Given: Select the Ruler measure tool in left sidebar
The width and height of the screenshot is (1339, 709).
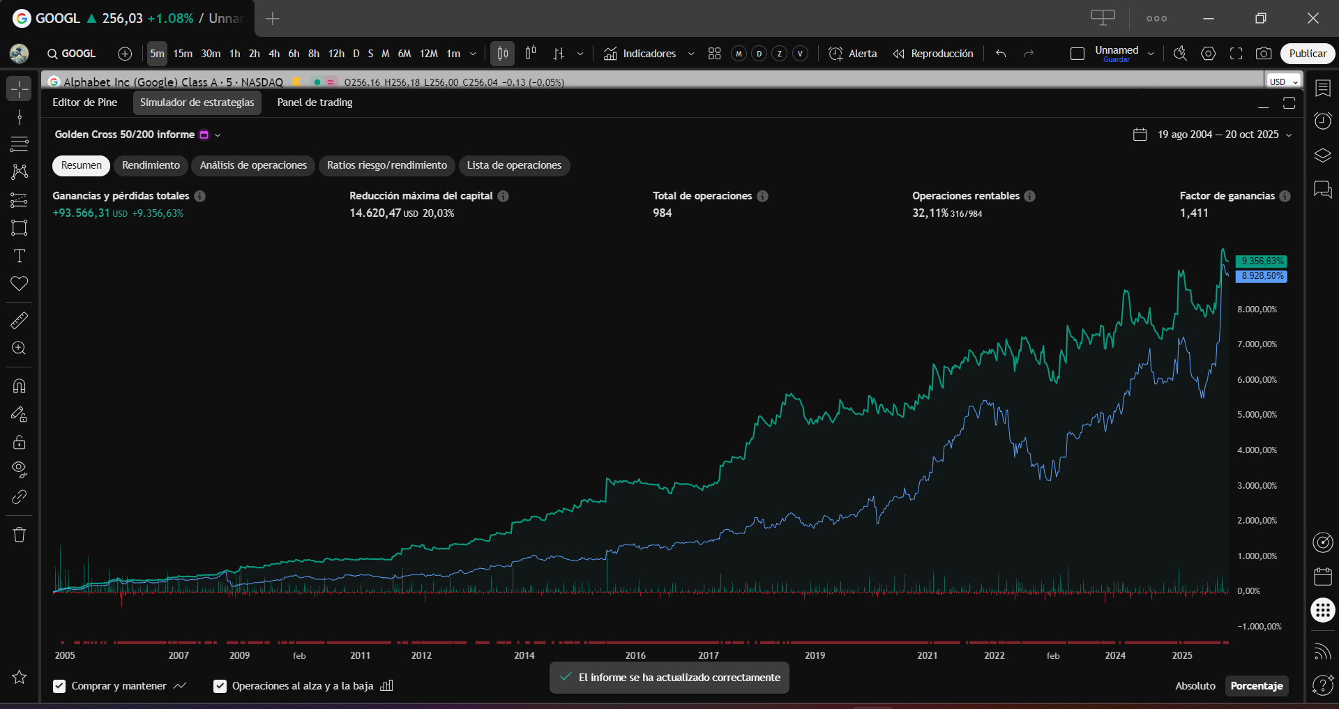Looking at the screenshot, I should (x=19, y=321).
